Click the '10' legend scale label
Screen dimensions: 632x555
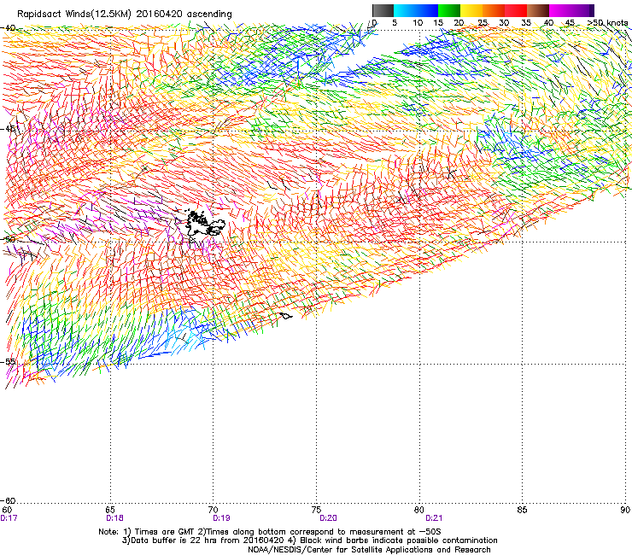point(418,23)
